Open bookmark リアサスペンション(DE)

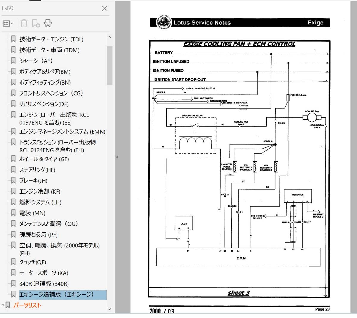tap(44, 104)
